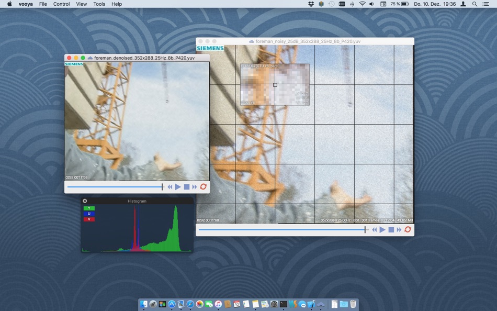Rewind in the foreman_denoised window
Viewport: 497px width, 311px height.
pyautogui.click(x=170, y=187)
